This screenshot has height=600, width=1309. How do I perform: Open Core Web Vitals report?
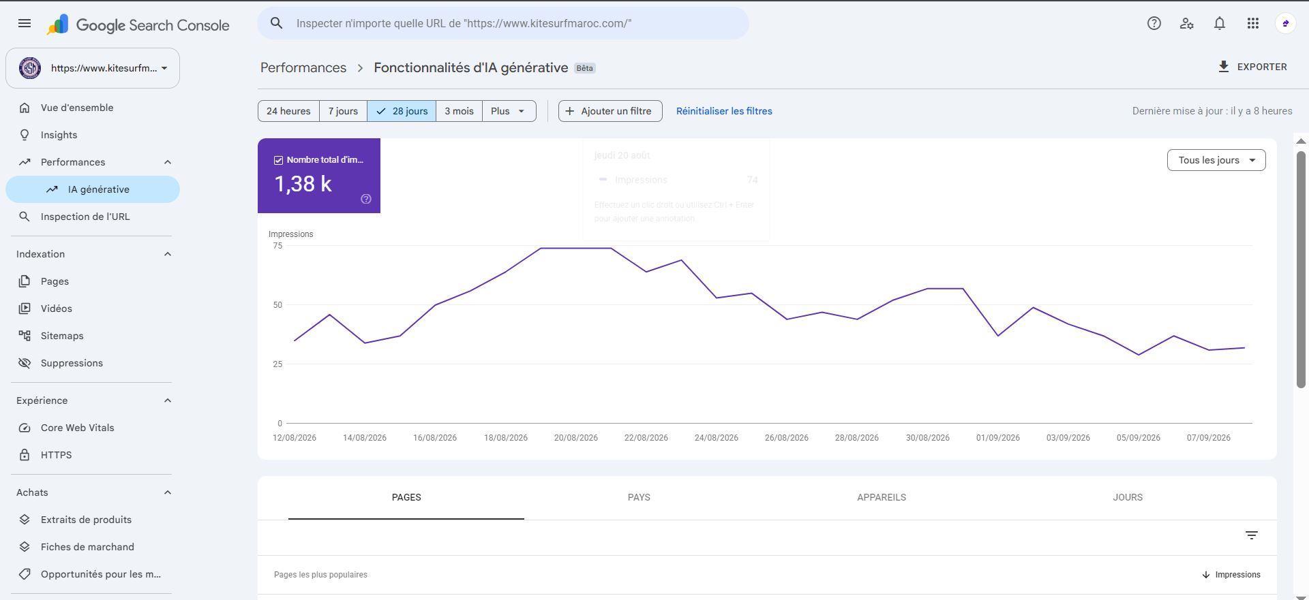pos(93,428)
